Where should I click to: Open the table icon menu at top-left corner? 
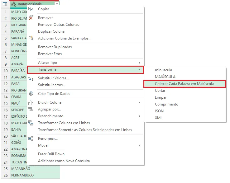(6, 4)
